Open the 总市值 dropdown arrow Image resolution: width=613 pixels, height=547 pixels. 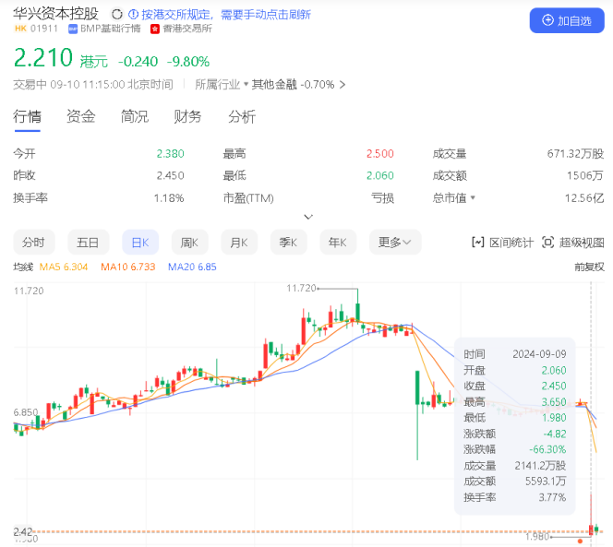(x=473, y=197)
